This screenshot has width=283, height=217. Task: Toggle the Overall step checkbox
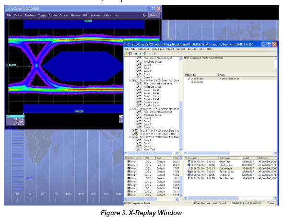point(138,77)
